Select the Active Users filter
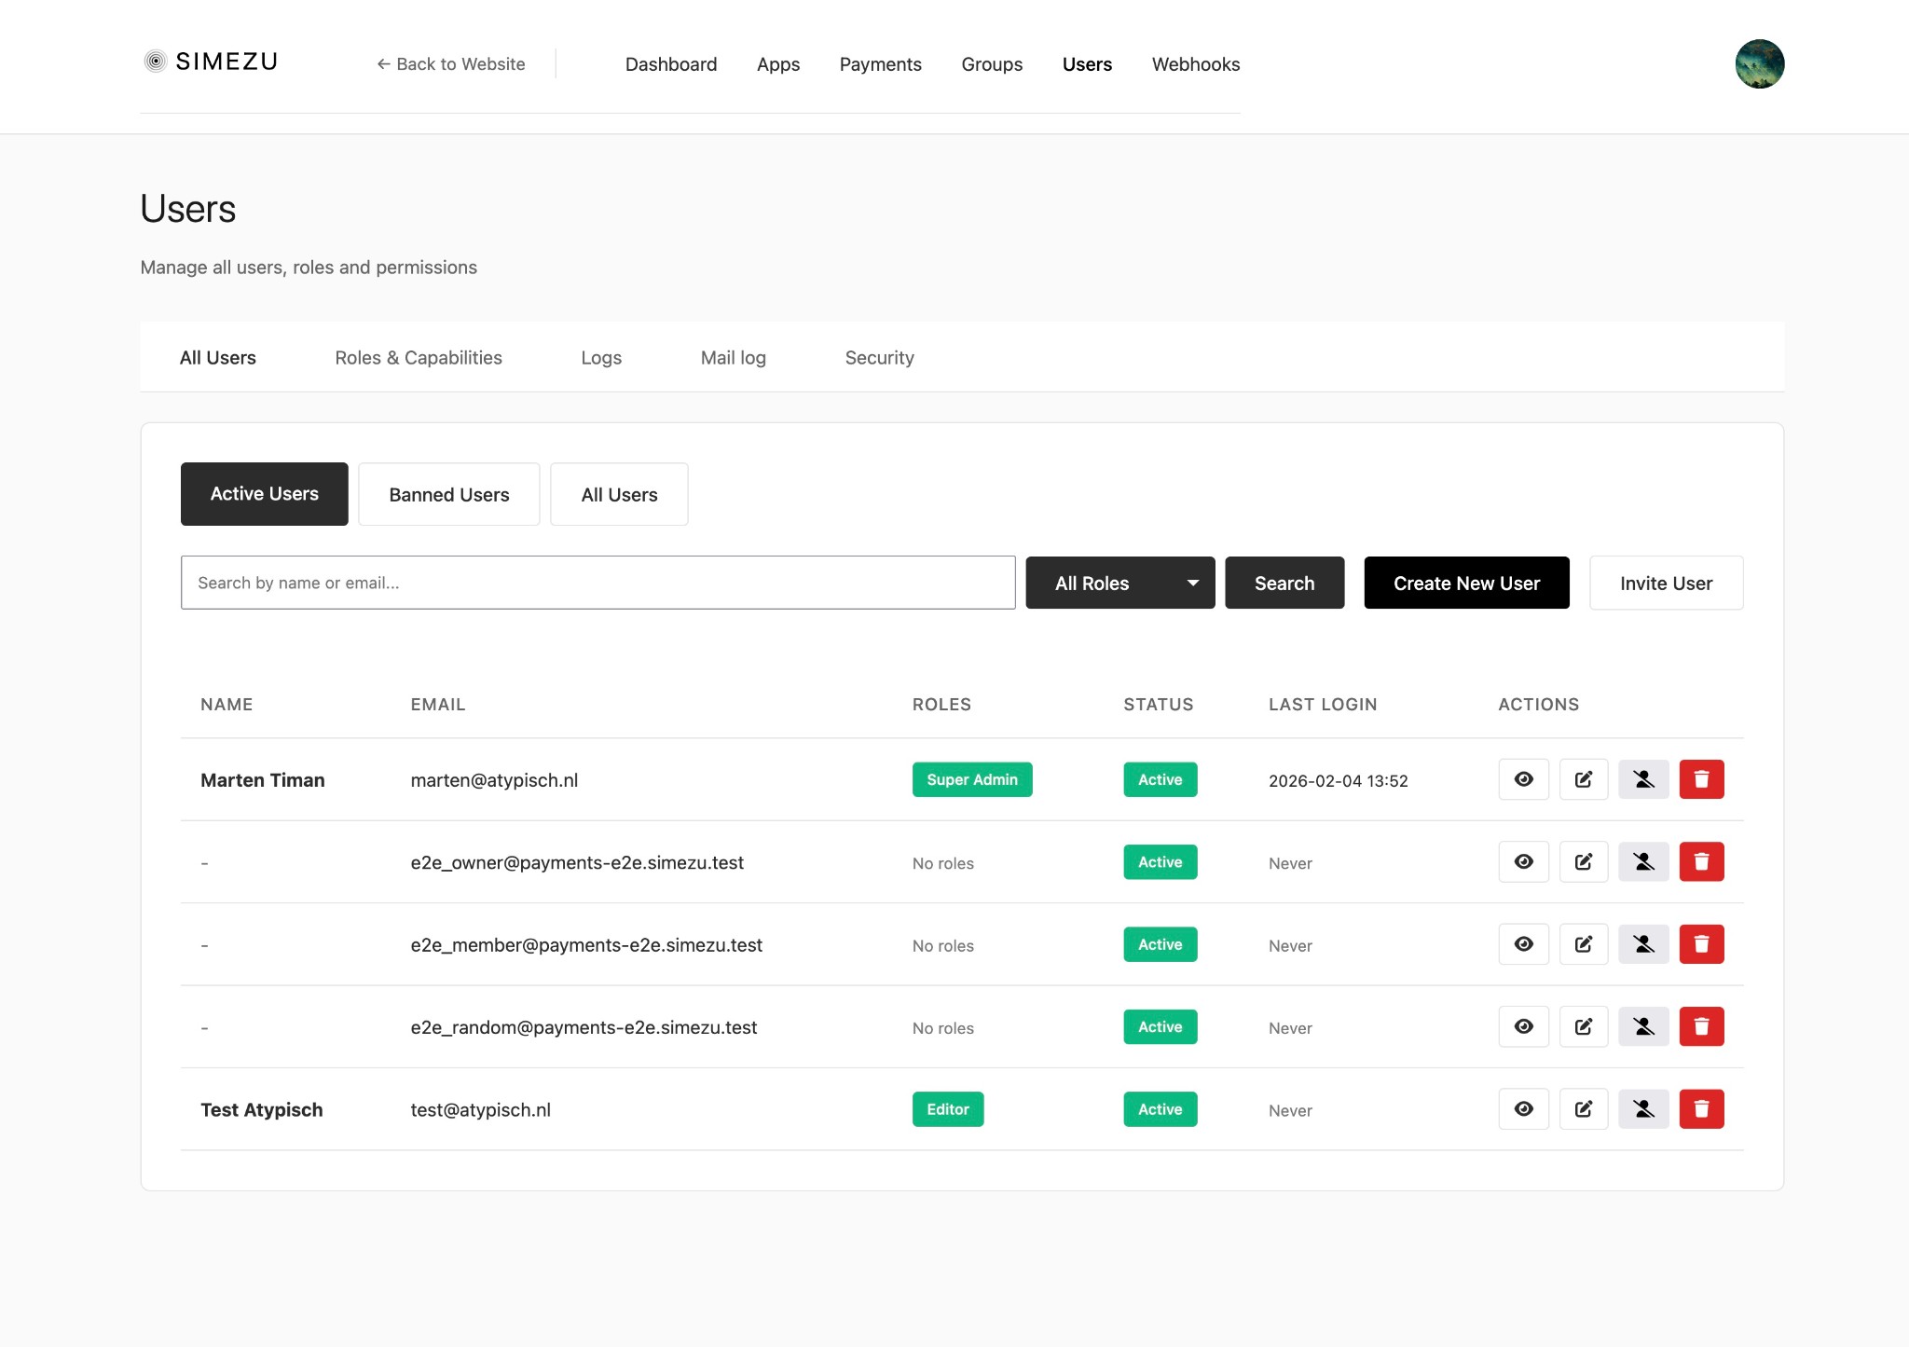The image size is (1909, 1347). (265, 494)
